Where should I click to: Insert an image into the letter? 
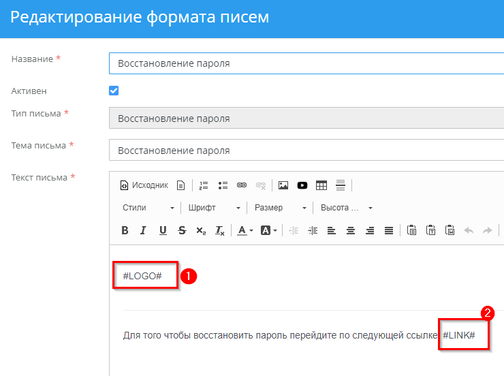(x=283, y=185)
